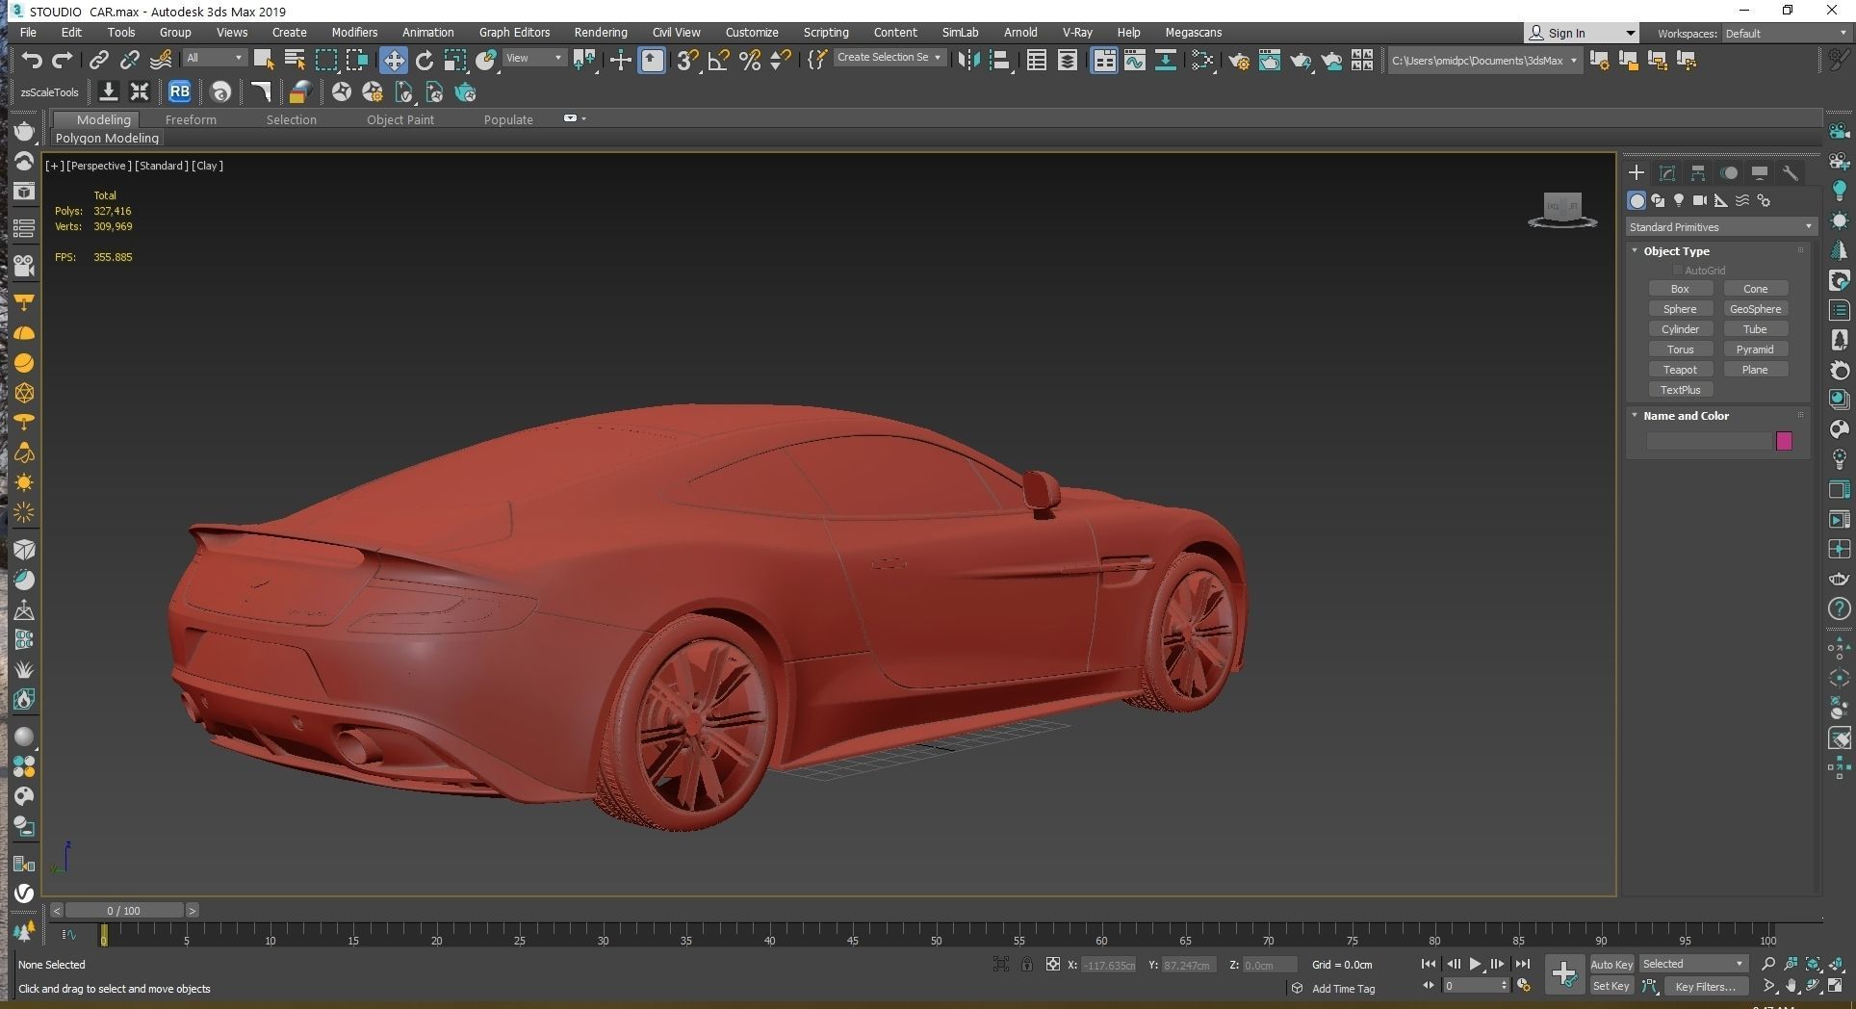
Task: Click the Key Filters button
Action: pyautogui.click(x=1705, y=986)
